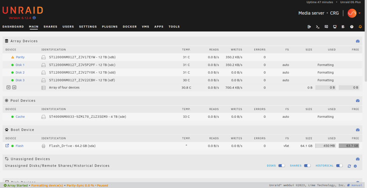This screenshot has height=188, width=367.
Task: Open the notifications bell icon
Action: pyautogui.click(x=360, y=27)
